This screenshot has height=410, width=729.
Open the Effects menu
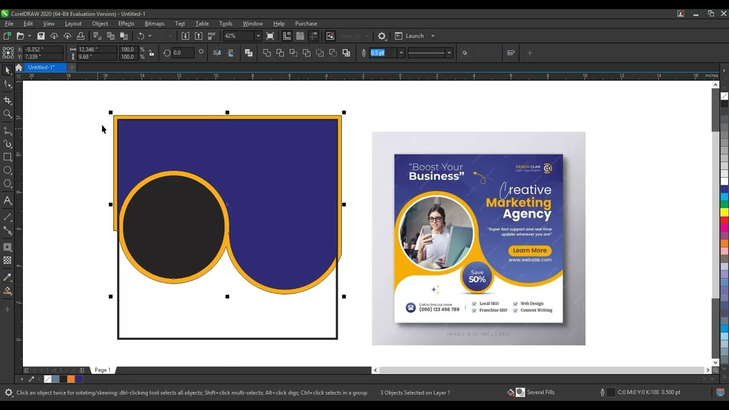(x=126, y=23)
